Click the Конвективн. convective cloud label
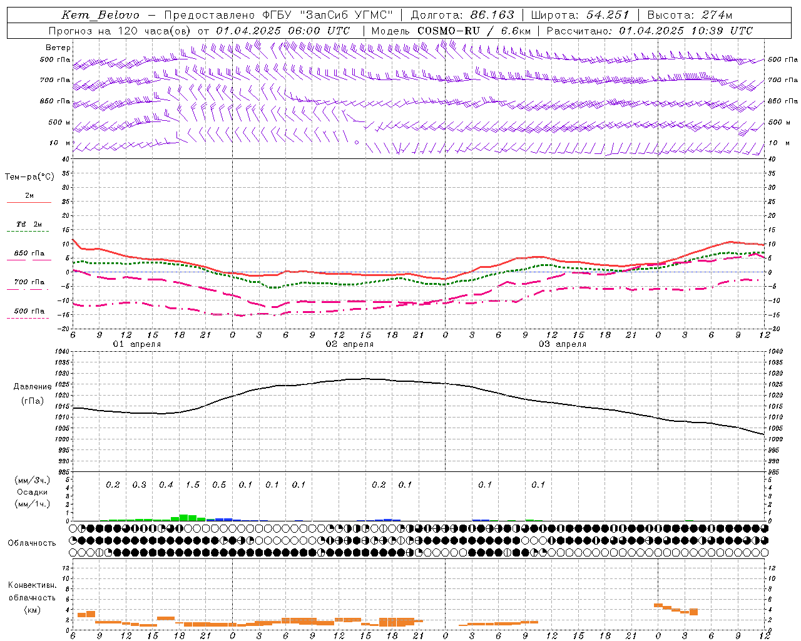801x641 pixels. [x=32, y=585]
